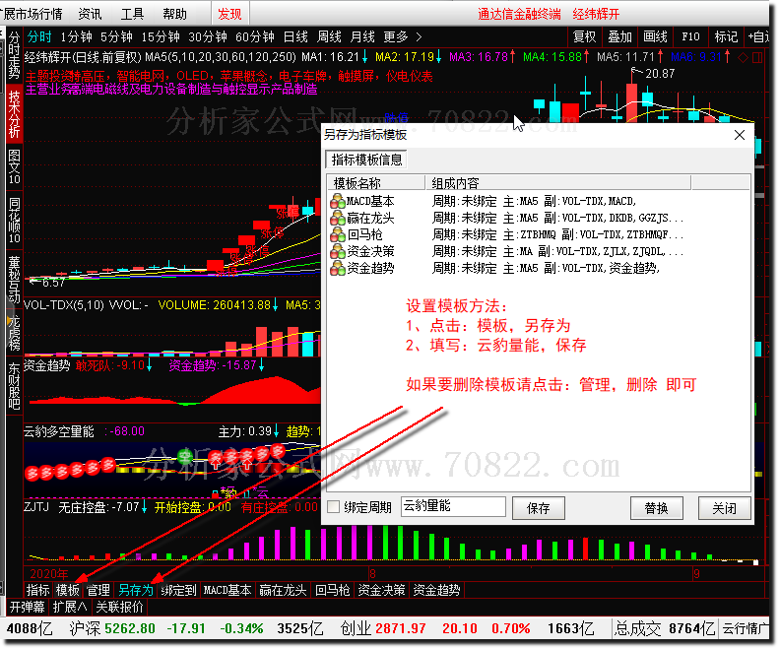779x648 pixels.
Task: Open the 工具 menu
Action: click(x=132, y=14)
